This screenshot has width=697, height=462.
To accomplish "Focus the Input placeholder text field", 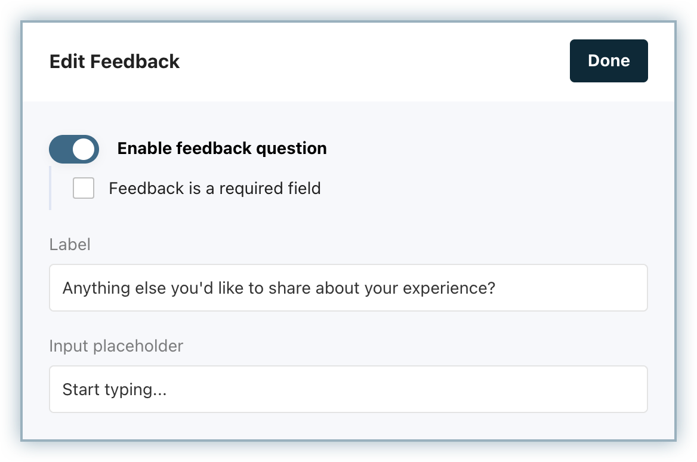I will coord(348,389).
